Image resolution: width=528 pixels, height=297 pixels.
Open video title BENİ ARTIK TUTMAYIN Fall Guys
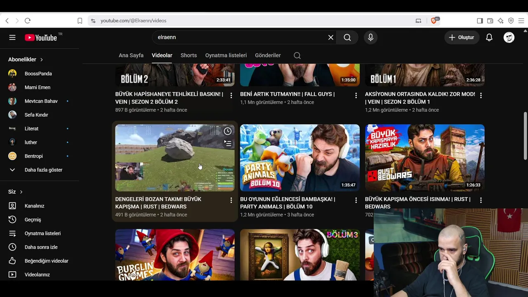click(288, 94)
